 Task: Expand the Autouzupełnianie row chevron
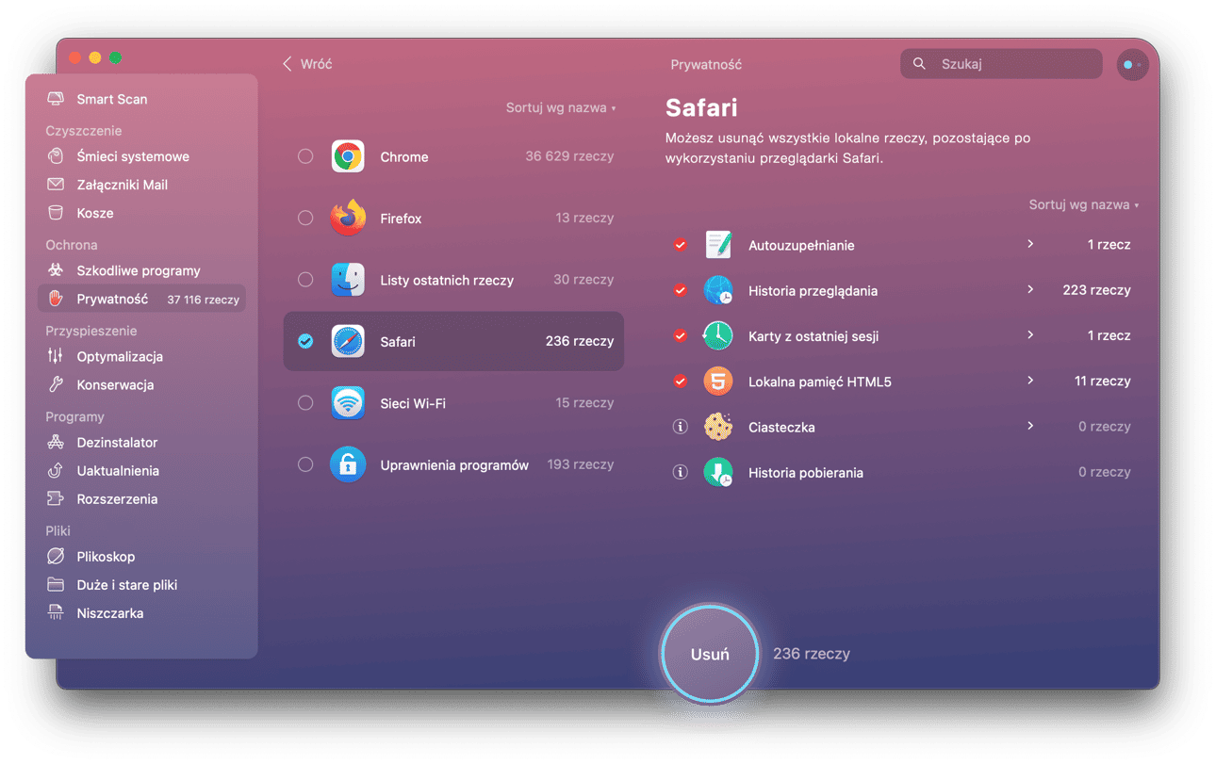[x=1030, y=244]
